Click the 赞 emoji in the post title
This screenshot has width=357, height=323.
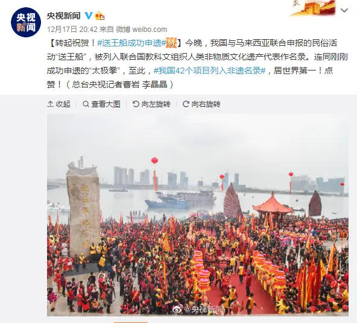[x=171, y=43]
